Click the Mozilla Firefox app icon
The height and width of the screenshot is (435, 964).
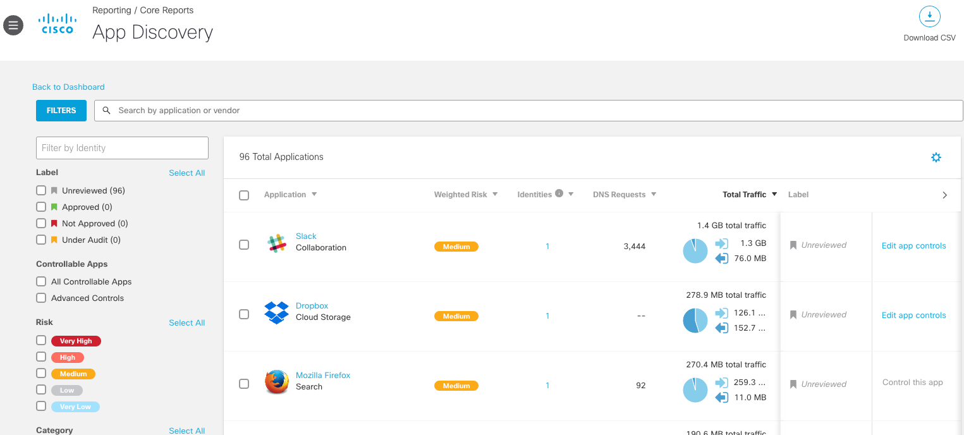pyautogui.click(x=276, y=383)
